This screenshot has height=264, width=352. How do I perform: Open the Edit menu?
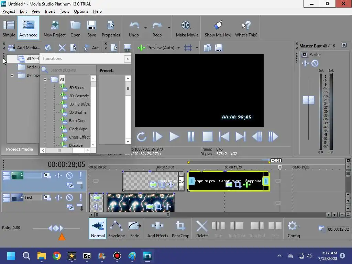click(x=23, y=11)
